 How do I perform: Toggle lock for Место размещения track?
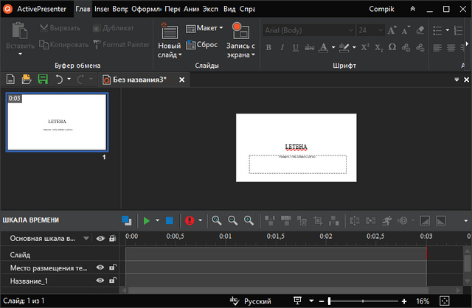click(x=112, y=267)
